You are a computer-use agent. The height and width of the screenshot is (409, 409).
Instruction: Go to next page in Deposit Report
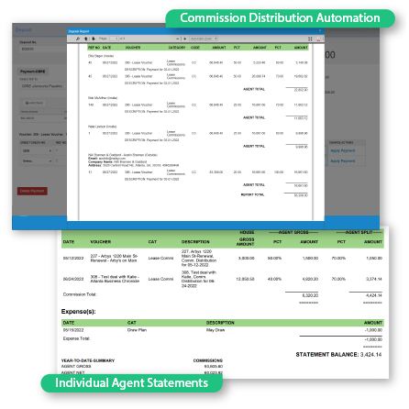94,39
